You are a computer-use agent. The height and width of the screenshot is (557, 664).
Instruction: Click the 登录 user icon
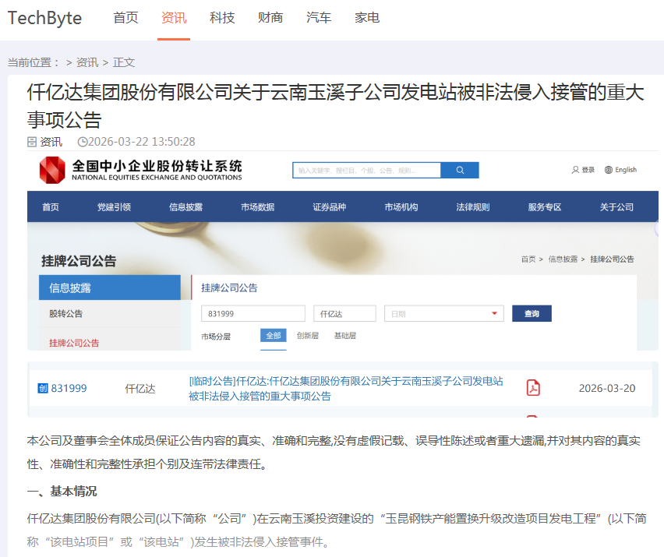575,170
